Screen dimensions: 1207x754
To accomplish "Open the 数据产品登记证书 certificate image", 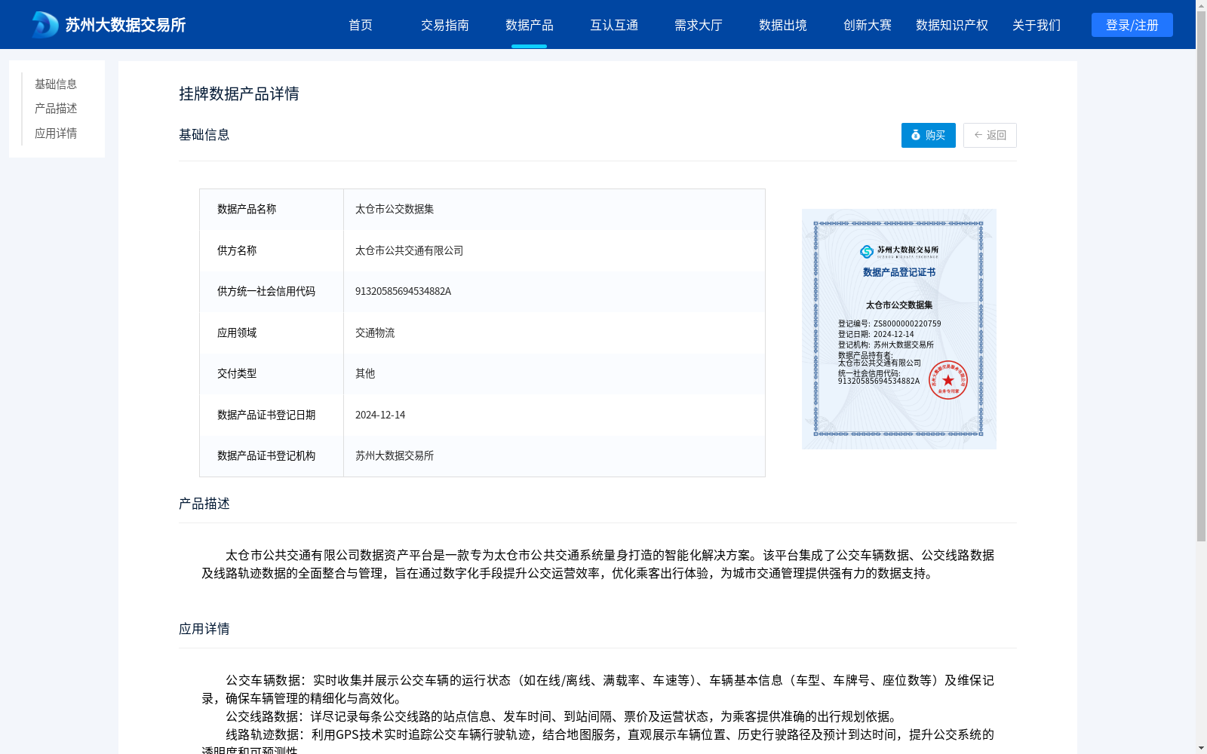I will (x=899, y=329).
